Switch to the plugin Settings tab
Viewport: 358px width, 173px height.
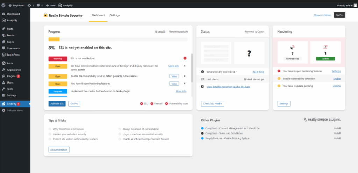pos(115,15)
